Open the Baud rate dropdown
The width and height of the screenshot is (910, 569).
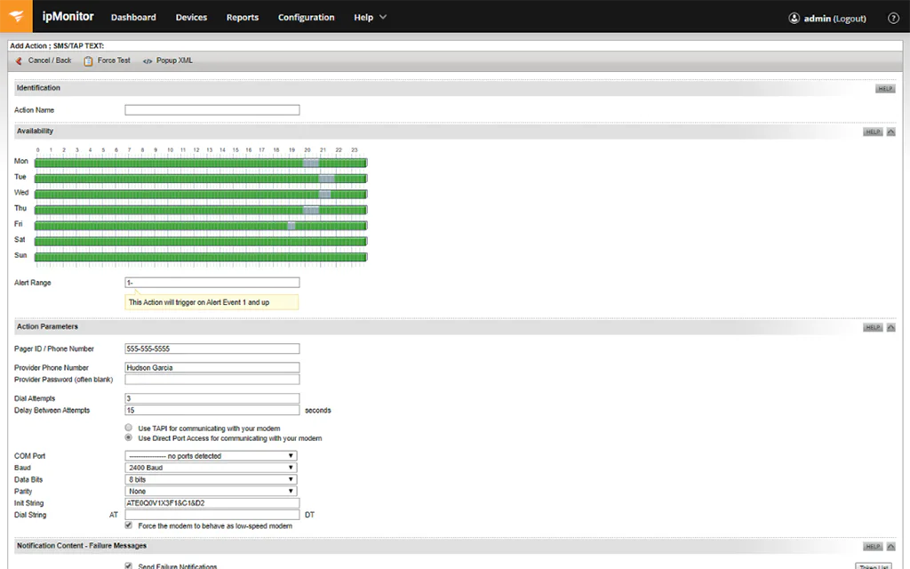212,468
